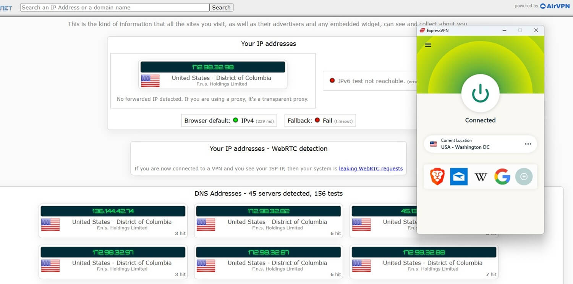Click the Connected status text in ExpressVPN
The width and height of the screenshot is (573, 284).
click(480, 120)
